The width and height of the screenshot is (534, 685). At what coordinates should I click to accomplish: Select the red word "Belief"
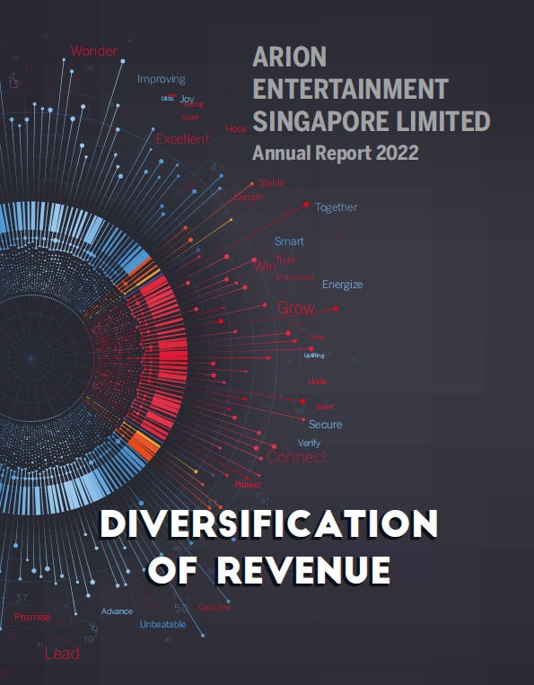pyautogui.click(x=325, y=407)
